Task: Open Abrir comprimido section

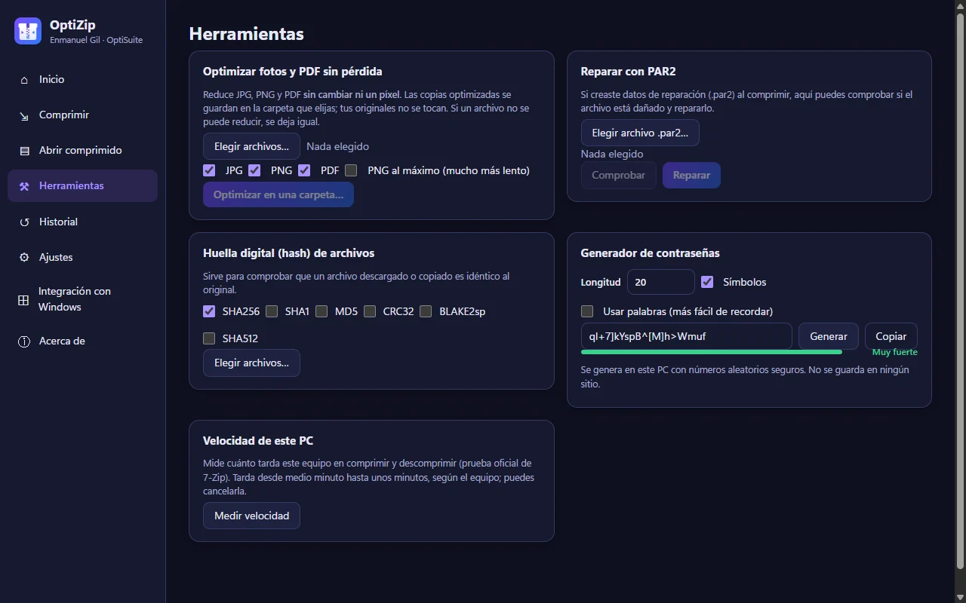Action: [82, 151]
